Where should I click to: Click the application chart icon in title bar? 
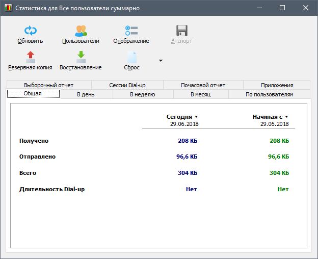pos(8,8)
